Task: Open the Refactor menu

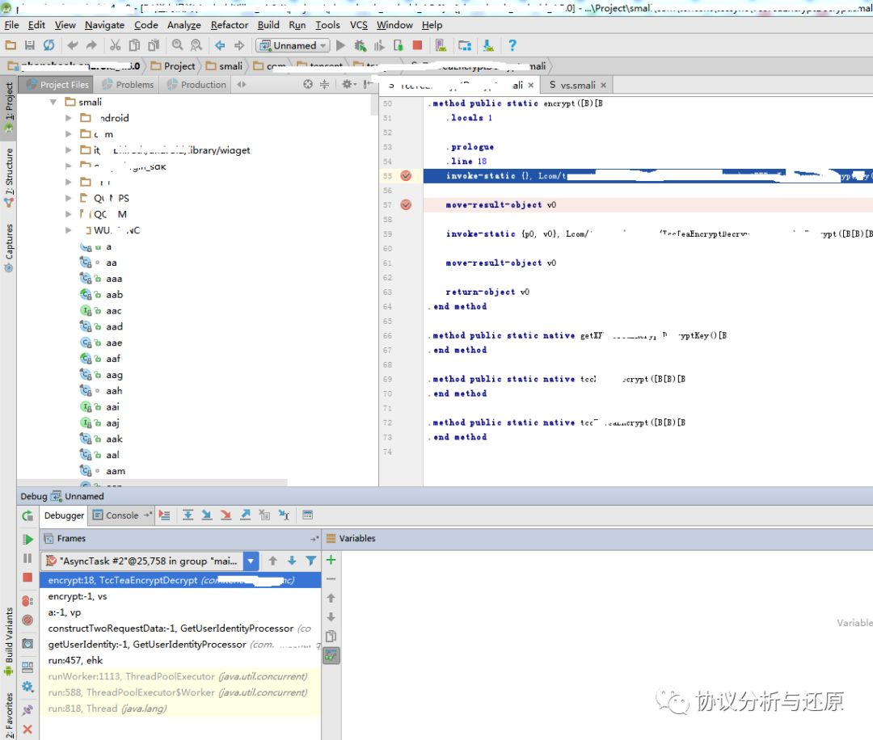Action: (230, 25)
